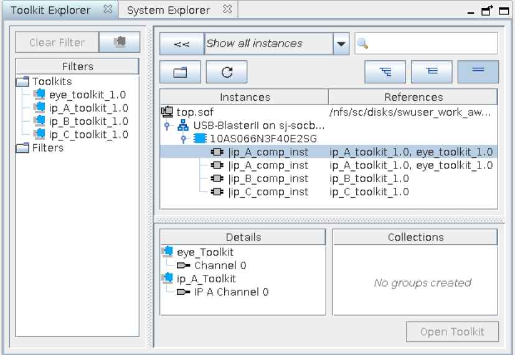Collapse the USB-BlasterII tree node
This screenshot has height=355, width=515.
click(x=168, y=126)
